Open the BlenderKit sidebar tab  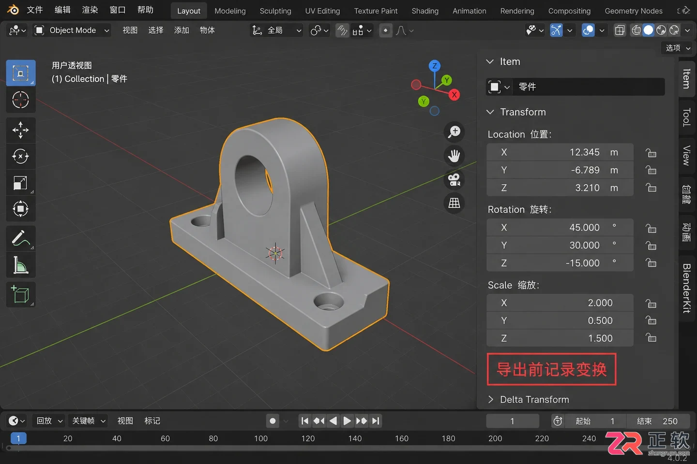tap(686, 289)
